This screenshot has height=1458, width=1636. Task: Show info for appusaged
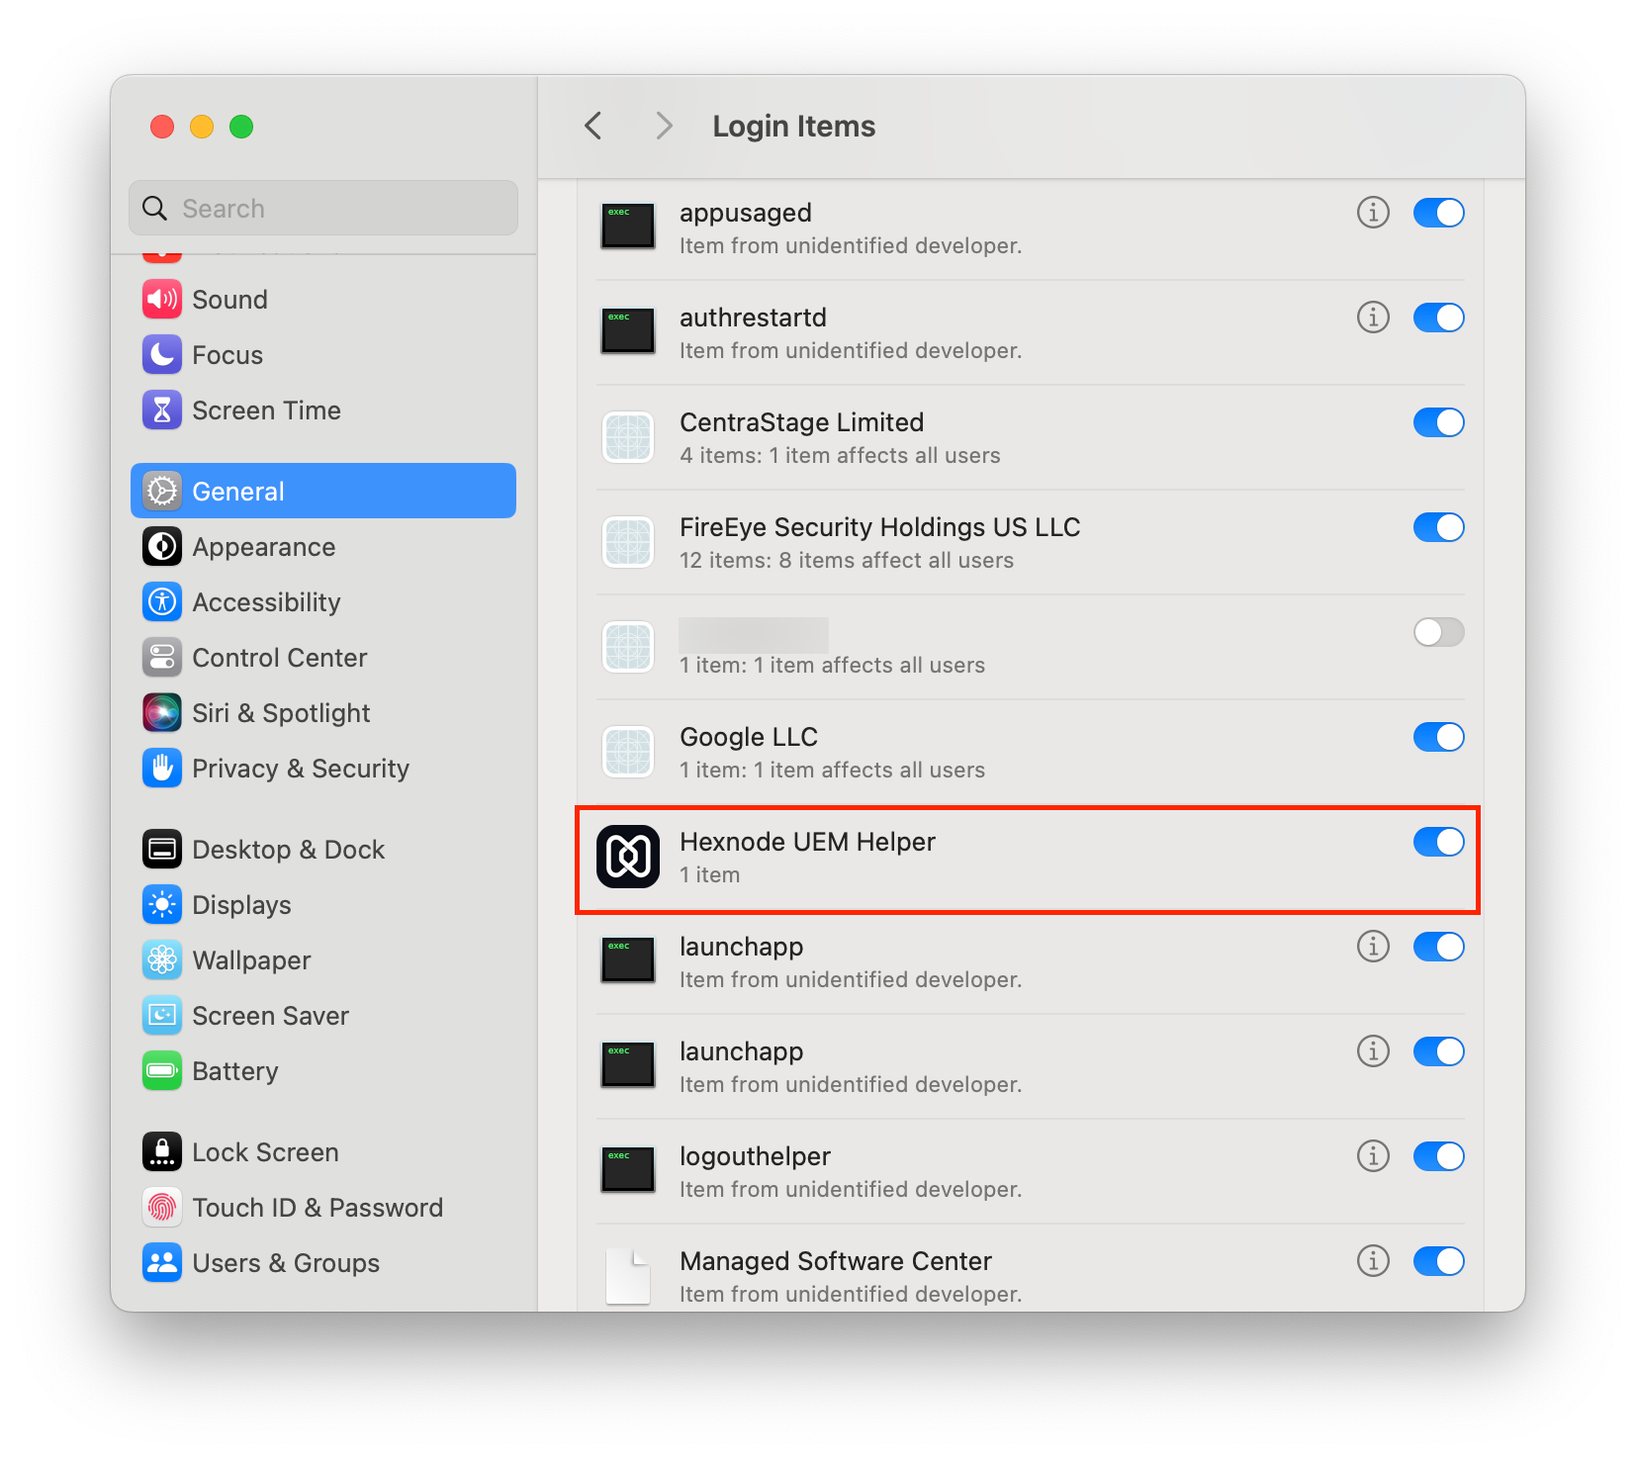tap(1373, 213)
